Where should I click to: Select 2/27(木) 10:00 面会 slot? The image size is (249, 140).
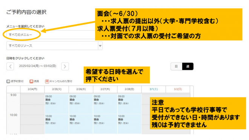click(x=105, y=124)
